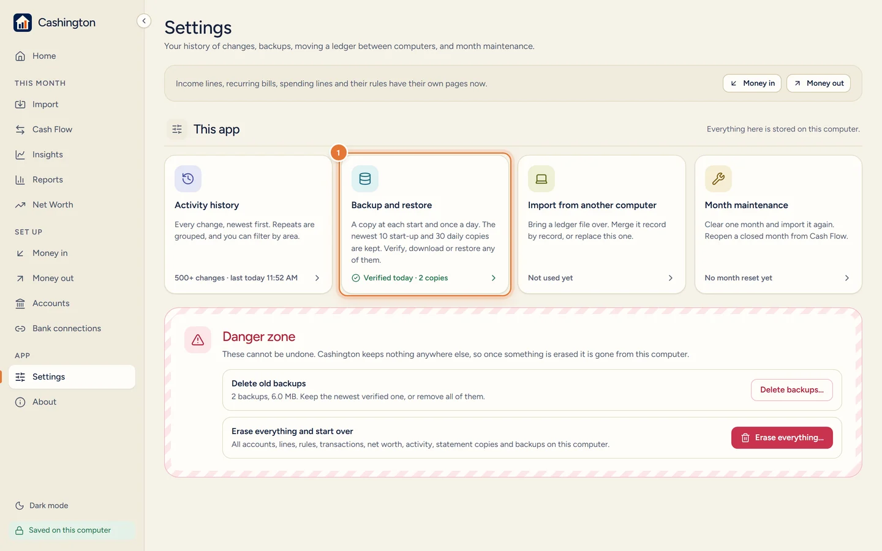Click the green verified checkmark icon
Image resolution: width=882 pixels, height=551 pixels.
tap(356, 278)
